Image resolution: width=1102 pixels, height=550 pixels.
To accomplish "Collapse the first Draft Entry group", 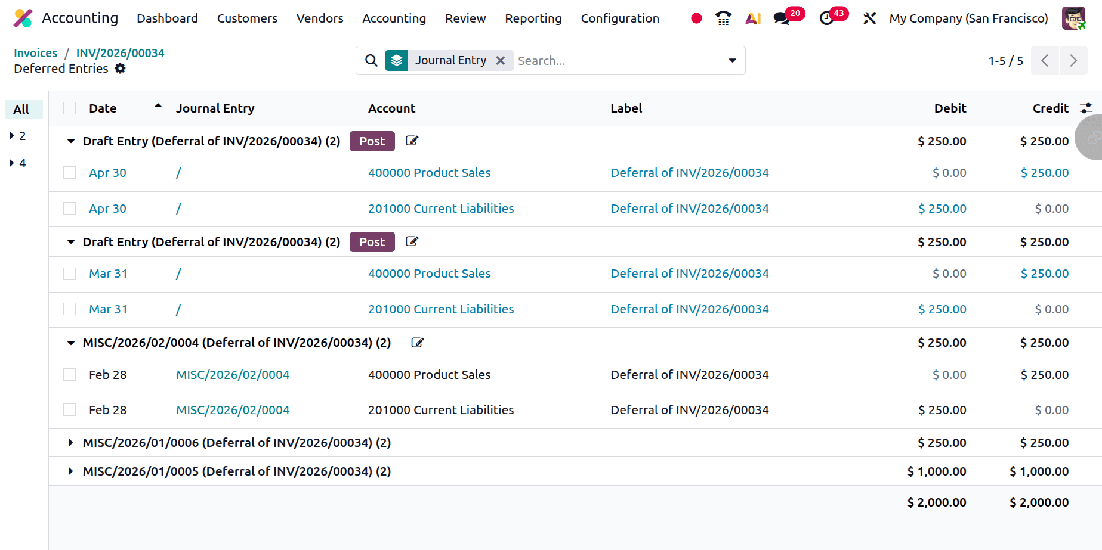I will 70,141.
